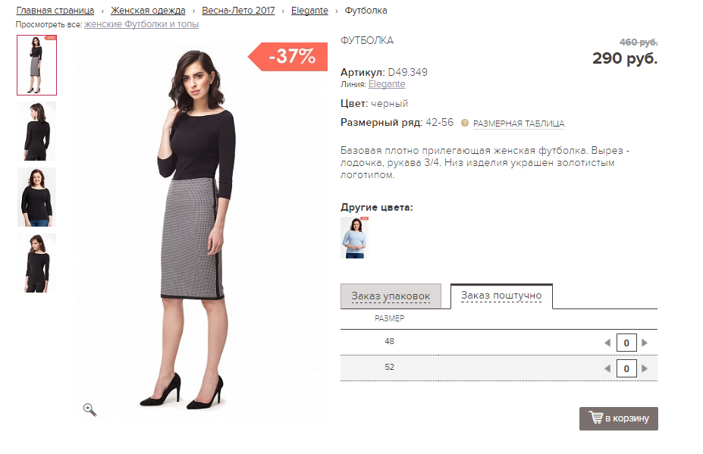Go to «Главная страница» breadcrumb
The image size is (703, 454).
[55, 11]
